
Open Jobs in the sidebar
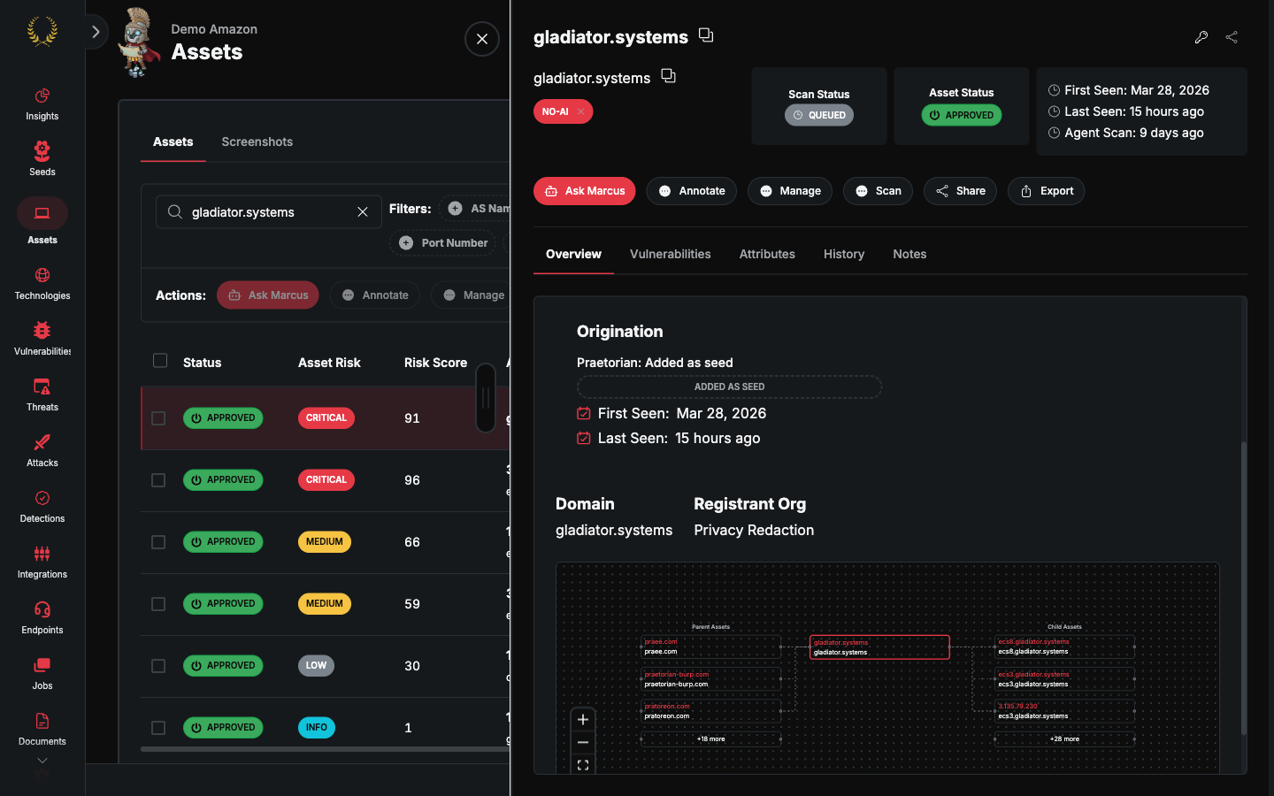tap(42, 674)
